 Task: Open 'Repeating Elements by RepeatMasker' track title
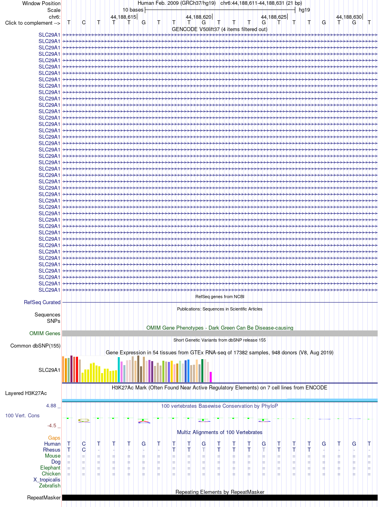coord(220,492)
